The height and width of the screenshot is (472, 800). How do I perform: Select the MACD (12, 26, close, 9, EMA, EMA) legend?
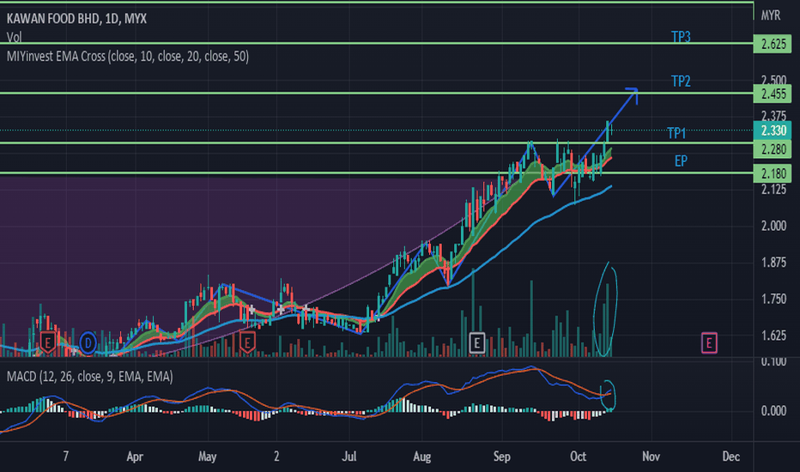point(90,377)
